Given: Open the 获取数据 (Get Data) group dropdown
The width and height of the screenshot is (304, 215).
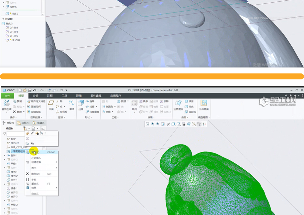Looking at the screenshot, I should (36, 117).
